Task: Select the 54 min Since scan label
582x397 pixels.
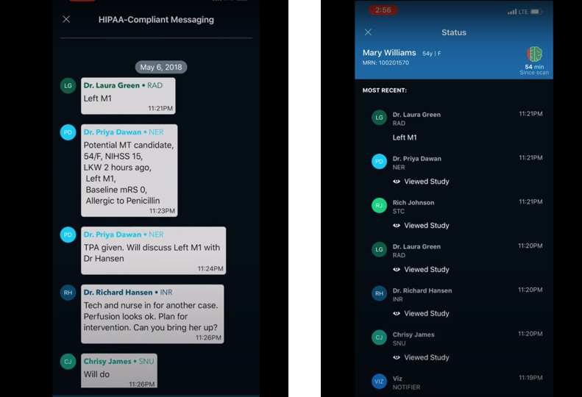Action: (x=534, y=69)
